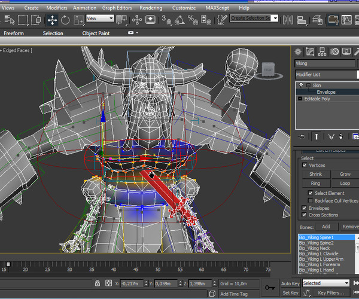Open the ribbon options dropdown arrow

(137, 33)
